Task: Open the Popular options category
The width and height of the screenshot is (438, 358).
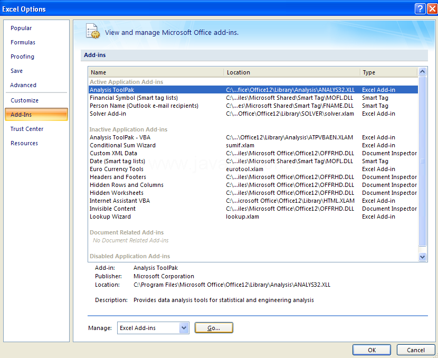Action: pos(21,28)
